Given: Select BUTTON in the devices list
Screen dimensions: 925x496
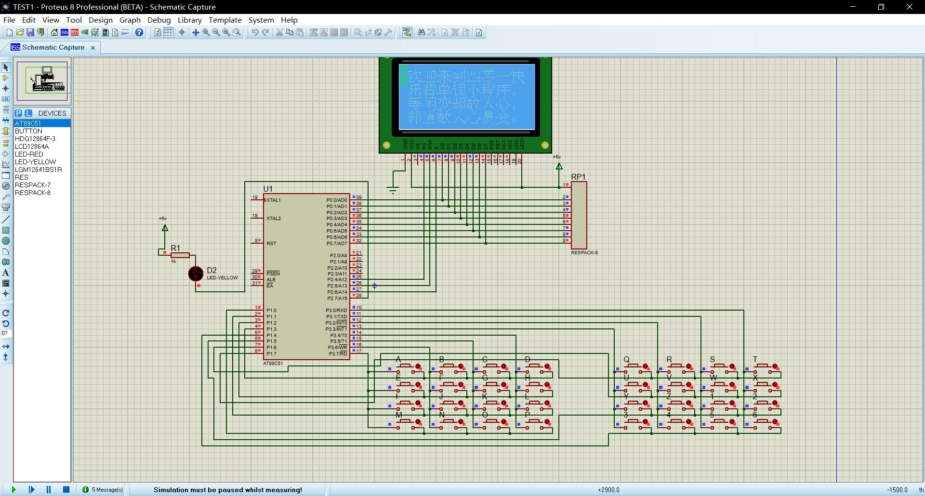Looking at the screenshot, I should tap(42, 131).
